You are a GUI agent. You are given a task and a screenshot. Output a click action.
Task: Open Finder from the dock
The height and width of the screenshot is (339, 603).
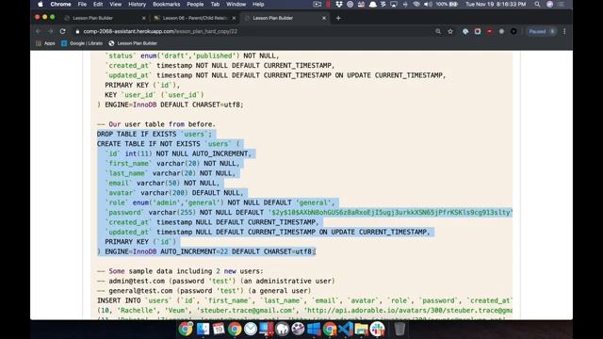(203, 329)
